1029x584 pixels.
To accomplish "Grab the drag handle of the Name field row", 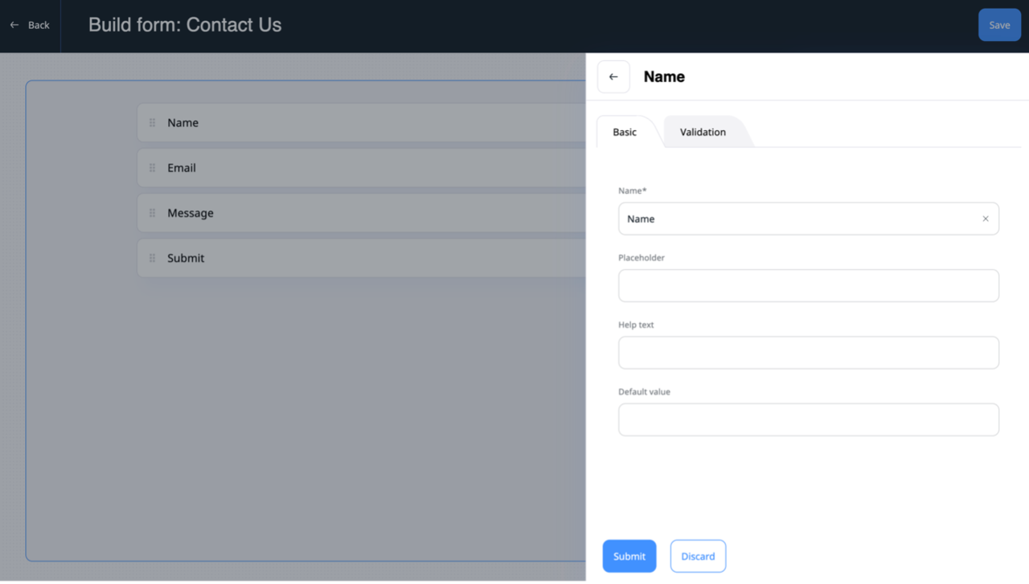I will point(153,123).
